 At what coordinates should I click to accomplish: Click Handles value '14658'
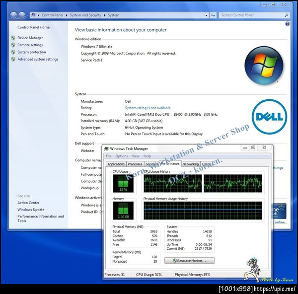(207, 231)
